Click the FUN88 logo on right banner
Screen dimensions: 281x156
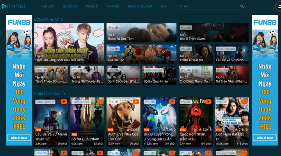point(265,22)
